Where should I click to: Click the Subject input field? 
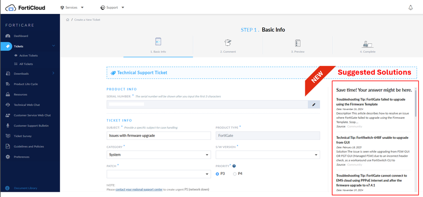(159, 136)
